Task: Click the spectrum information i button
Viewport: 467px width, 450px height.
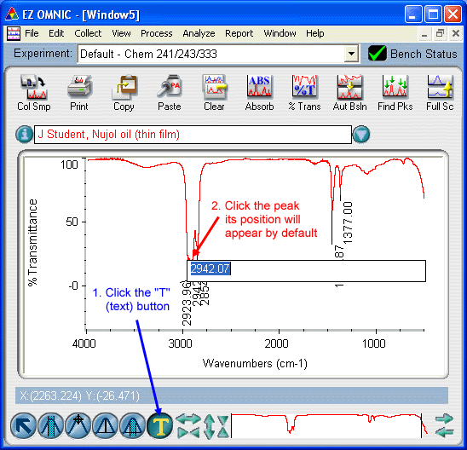Action: [x=24, y=135]
